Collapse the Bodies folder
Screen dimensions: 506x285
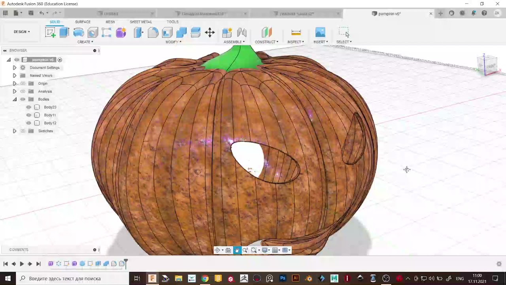[15, 99]
